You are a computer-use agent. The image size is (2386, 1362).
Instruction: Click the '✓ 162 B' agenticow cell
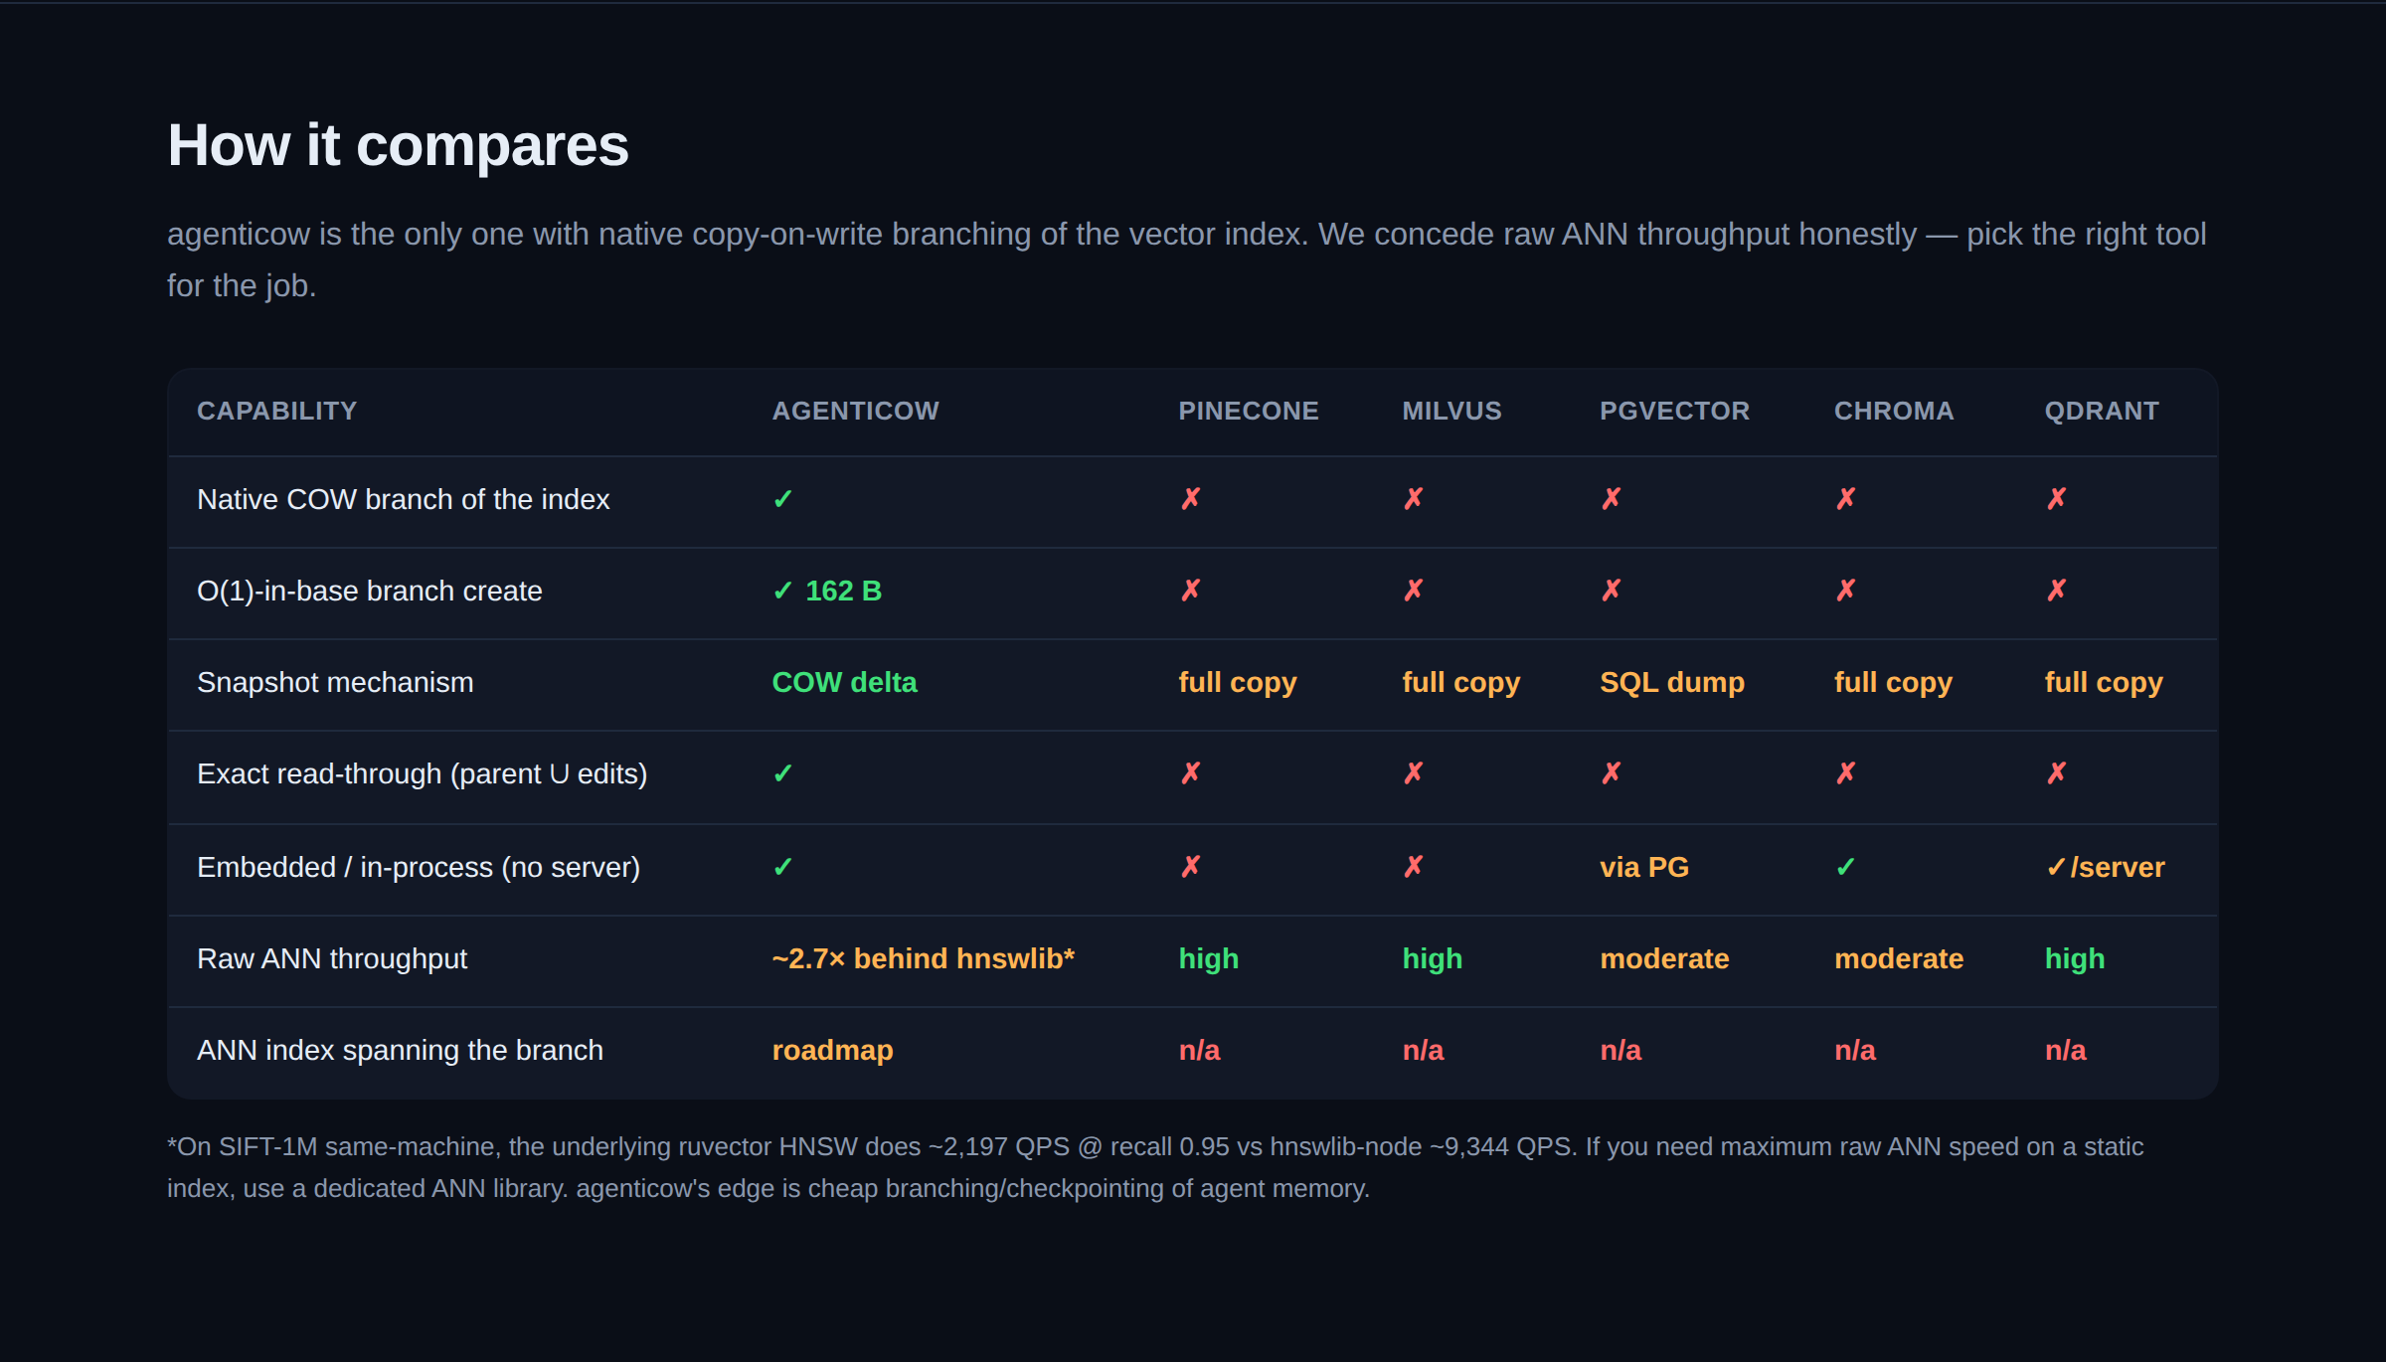pyautogui.click(x=827, y=591)
